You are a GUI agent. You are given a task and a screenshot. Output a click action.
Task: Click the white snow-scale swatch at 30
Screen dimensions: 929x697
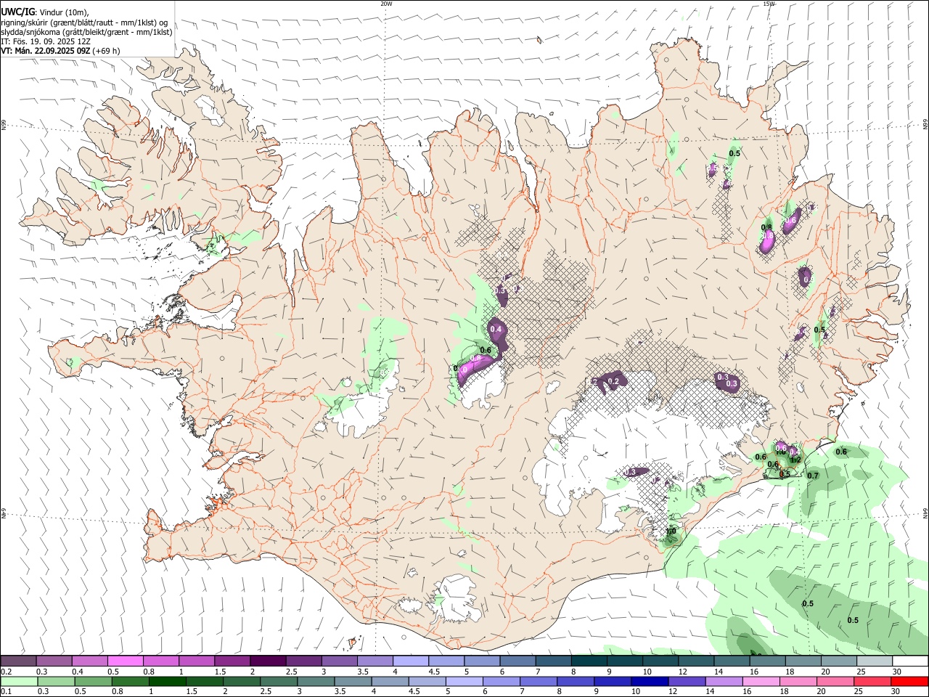[909, 661]
